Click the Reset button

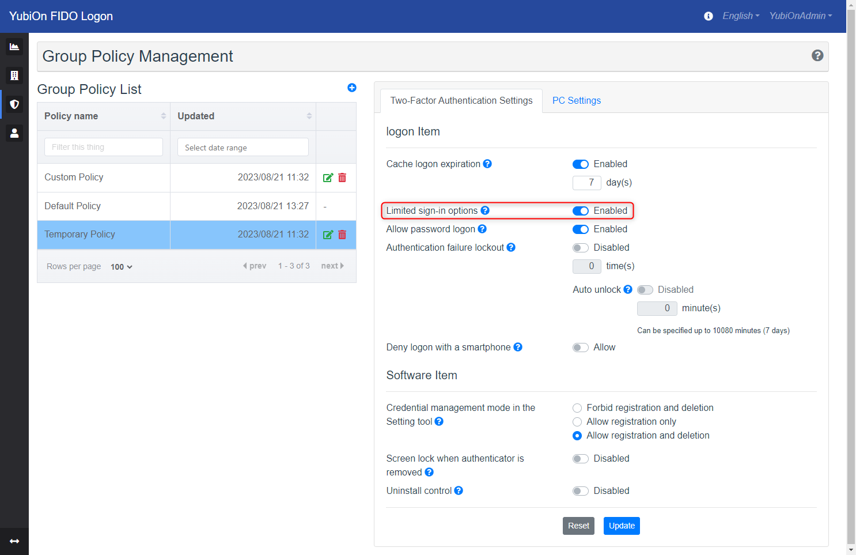(x=578, y=526)
